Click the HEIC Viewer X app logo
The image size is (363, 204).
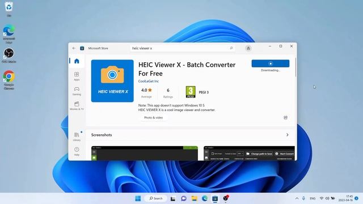coord(112,80)
